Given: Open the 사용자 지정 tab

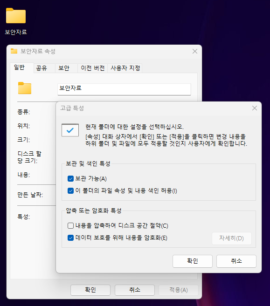Looking at the screenshot, I should click(x=125, y=68).
